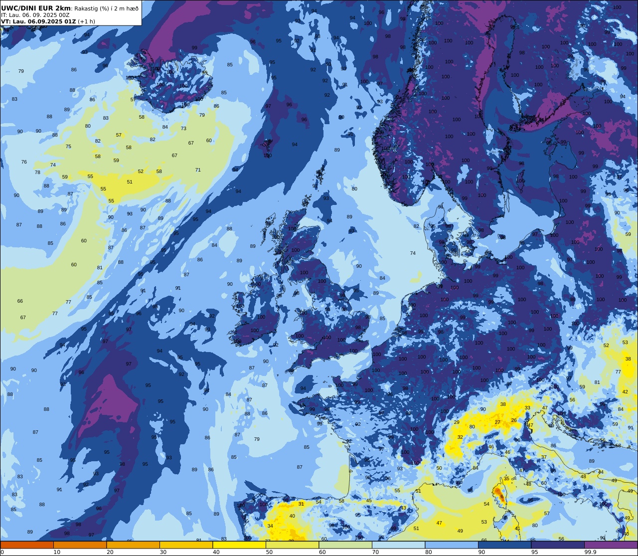Click the "IT: Lau. 06. 09. 2025 00Z" line
The image size is (638, 556).
(x=35, y=15)
